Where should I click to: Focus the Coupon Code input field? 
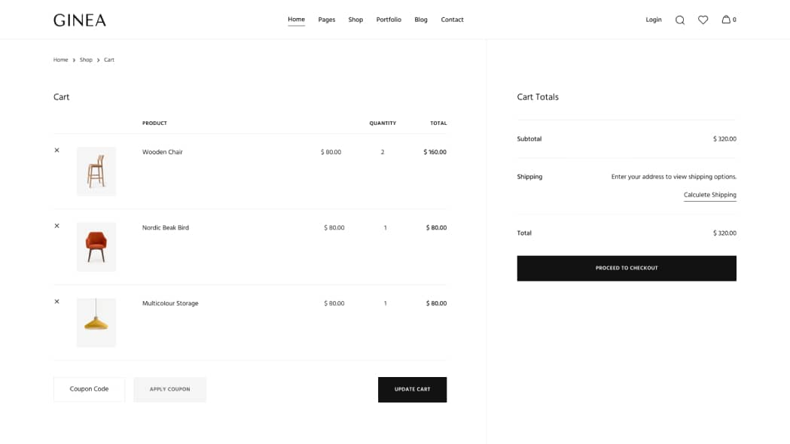tap(89, 390)
